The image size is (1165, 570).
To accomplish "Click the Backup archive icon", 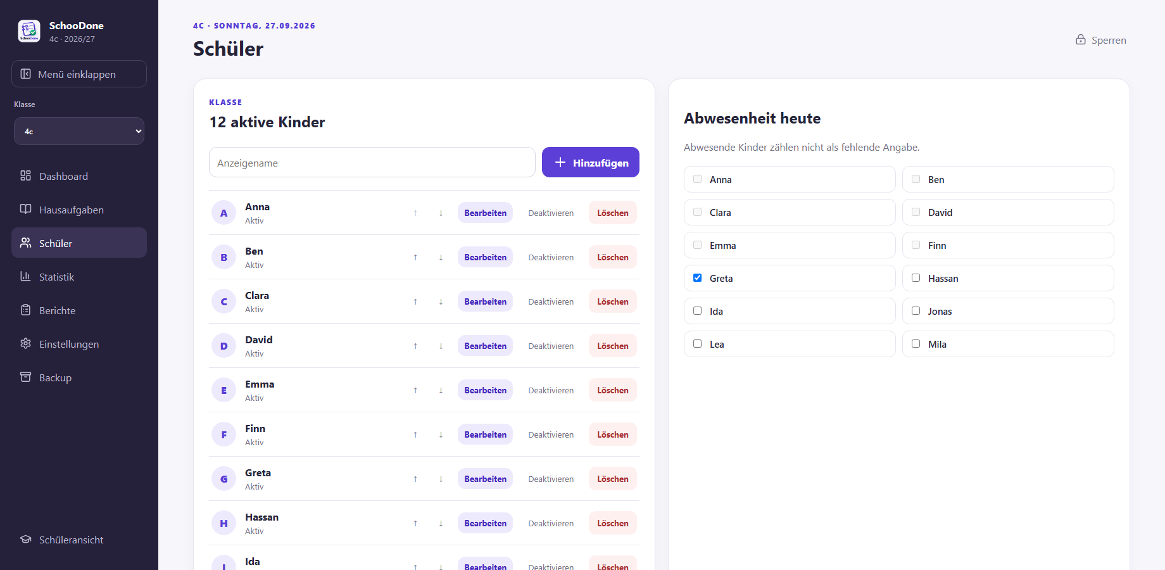I will [x=25, y=377].
